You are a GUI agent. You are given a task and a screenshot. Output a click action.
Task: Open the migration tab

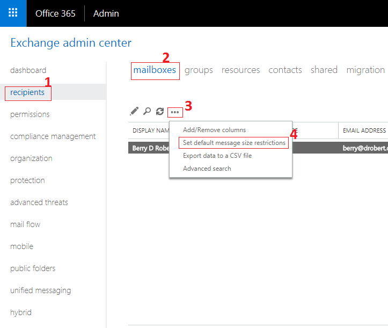[x=365, y=70]
